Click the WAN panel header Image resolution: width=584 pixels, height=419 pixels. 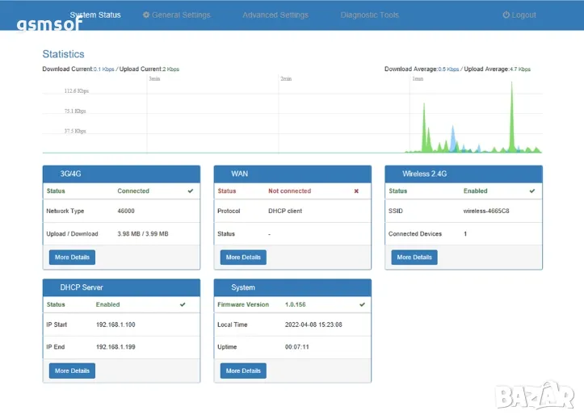click(292, 174)
